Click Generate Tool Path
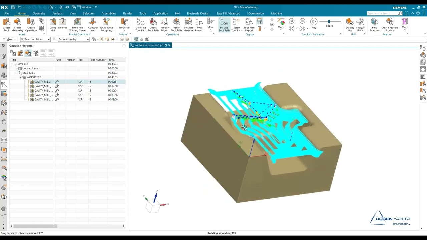This screenshot has width=427, height=240. pos(141,25)
